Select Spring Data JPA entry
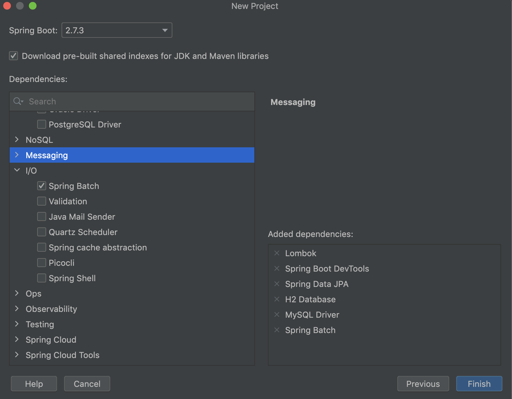The image size is (512, 399). pyautogui.click(x=317, y=284)
